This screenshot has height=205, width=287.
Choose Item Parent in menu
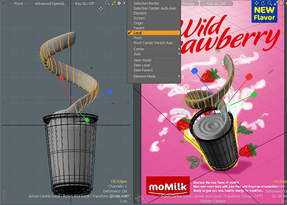pyautogui.click(x=154, y=70)
